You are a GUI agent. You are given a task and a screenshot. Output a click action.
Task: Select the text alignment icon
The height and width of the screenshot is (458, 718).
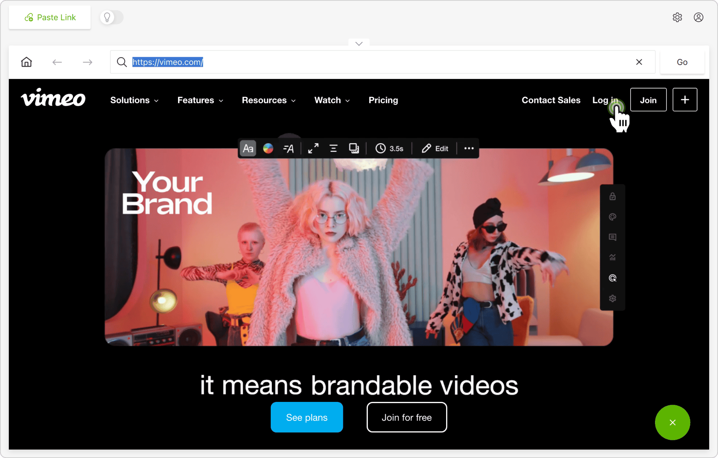333,148
